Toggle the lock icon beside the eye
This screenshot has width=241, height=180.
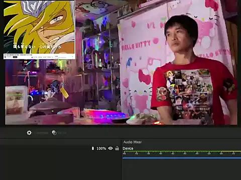[117, 148]
